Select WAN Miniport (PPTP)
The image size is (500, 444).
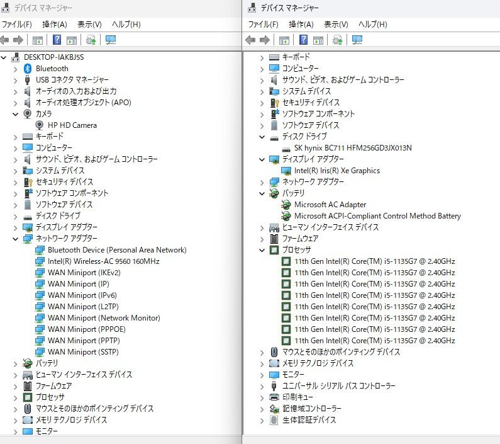(x=84, y=341)
